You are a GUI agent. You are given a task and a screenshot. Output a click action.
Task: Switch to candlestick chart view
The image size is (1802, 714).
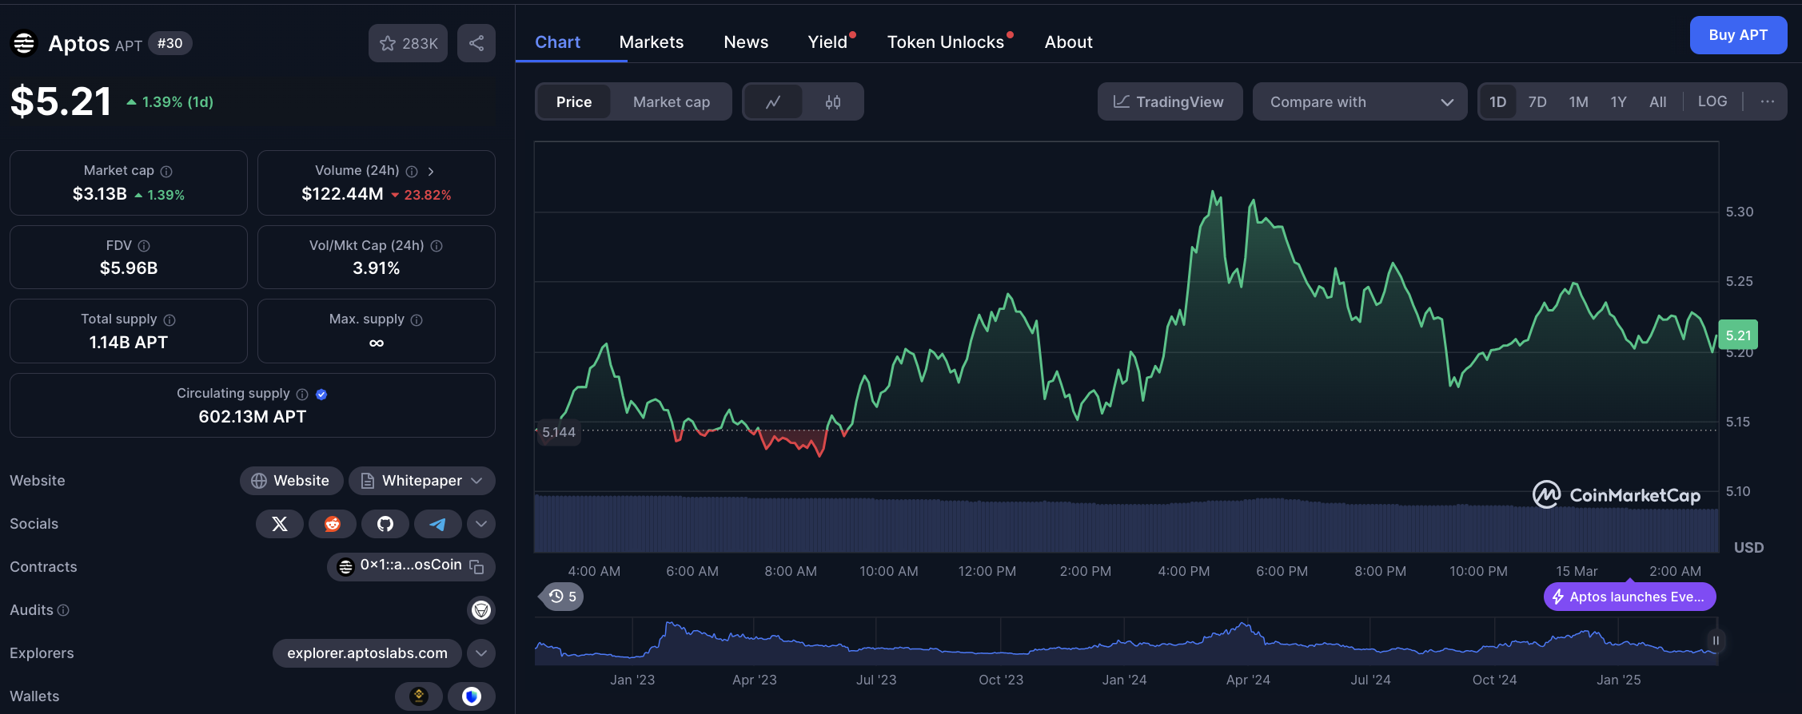coord(833,102)
